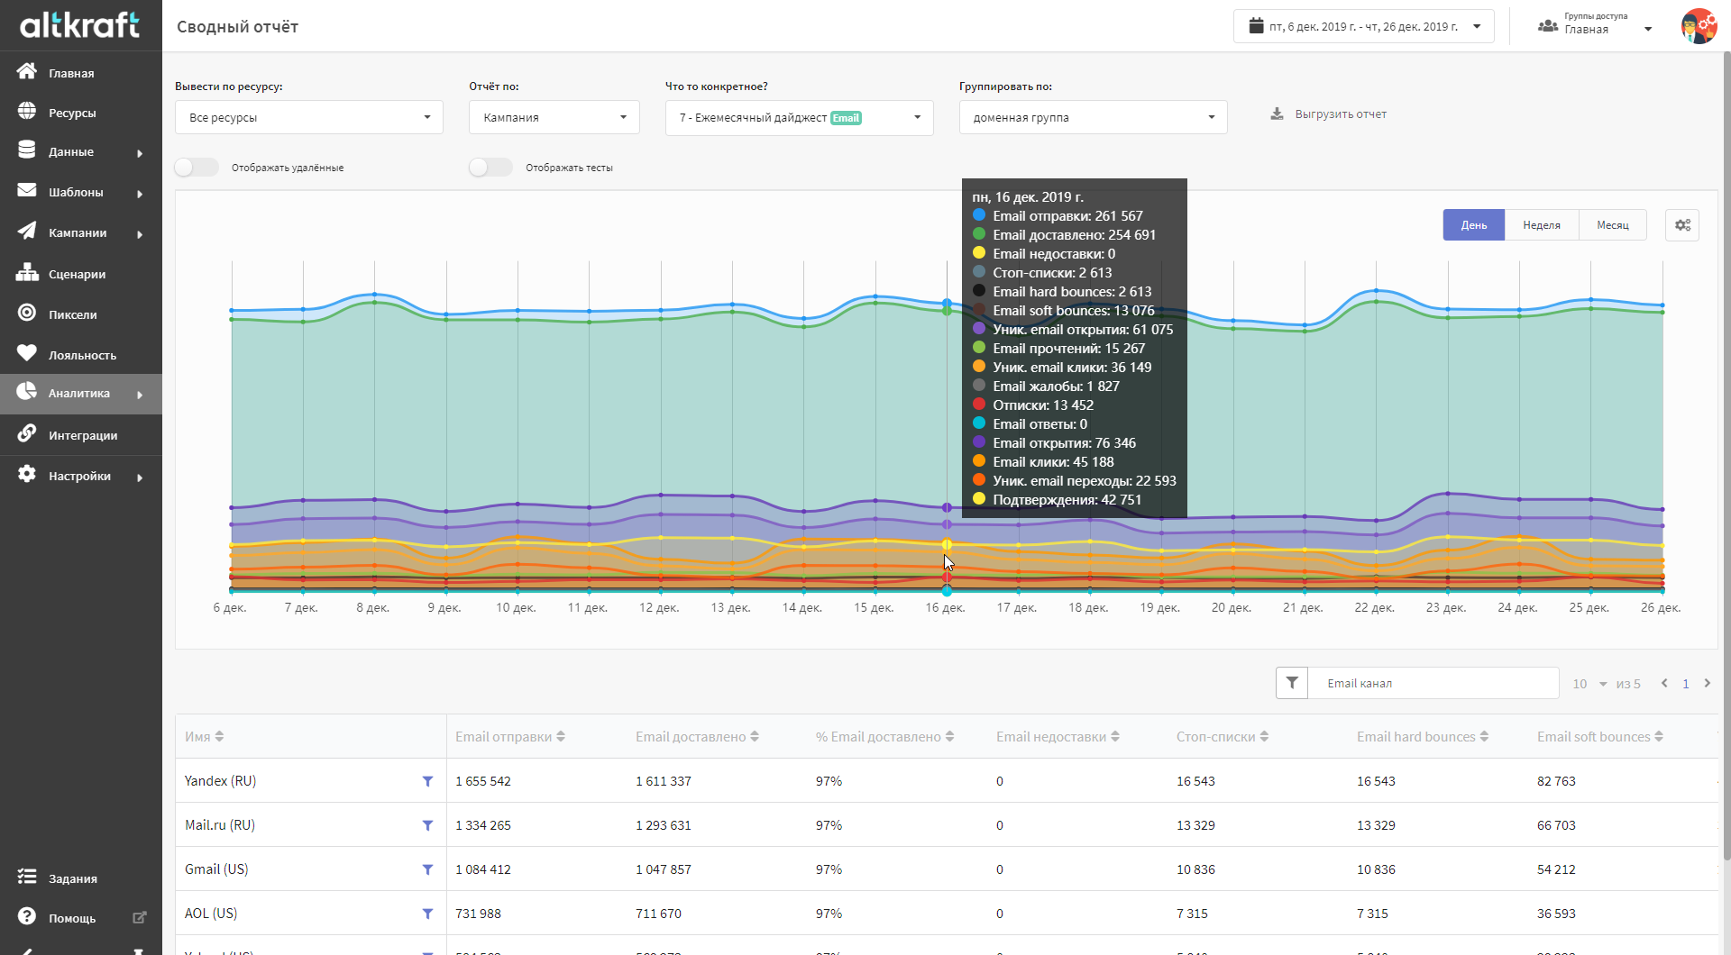Sort by Email доставлено column
The height and width of the screenshot is (955, 1731).
click(x=697, y=736)
